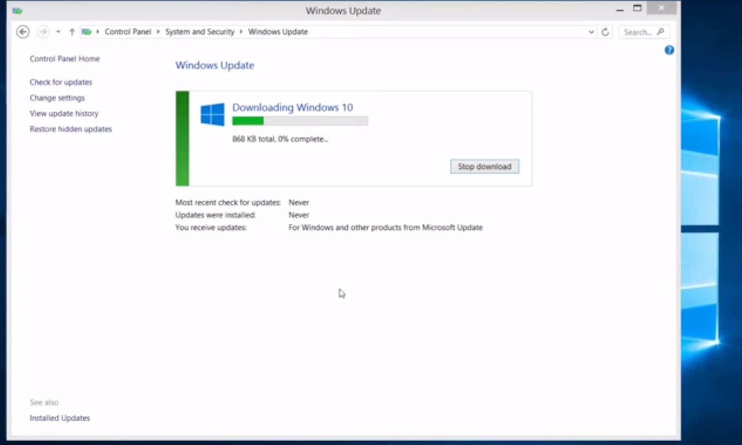
Task: Click the 'See also' label
Action: point(44,402)
